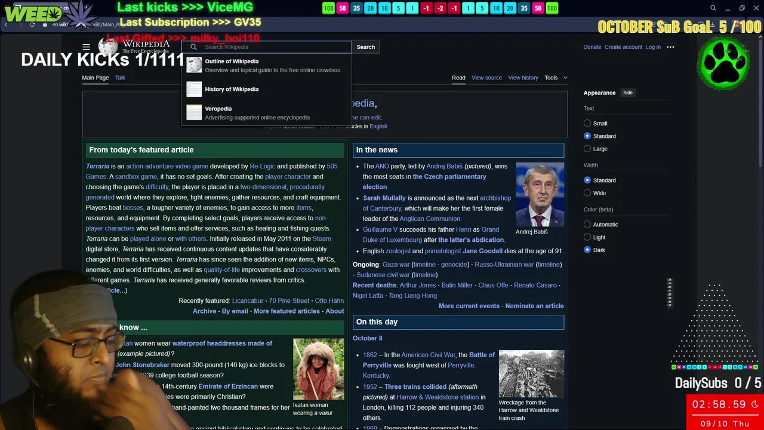The image size is (764, 430).
Task: Open the American Civil War link
Action: tap(428, 355)
